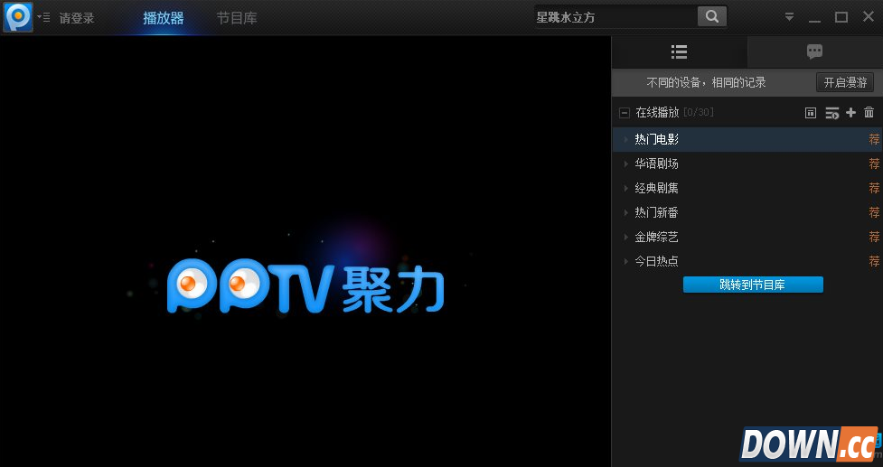Expand the 金牌综艺 category arrow
883x467 pixels.
(x=625, y=237)
